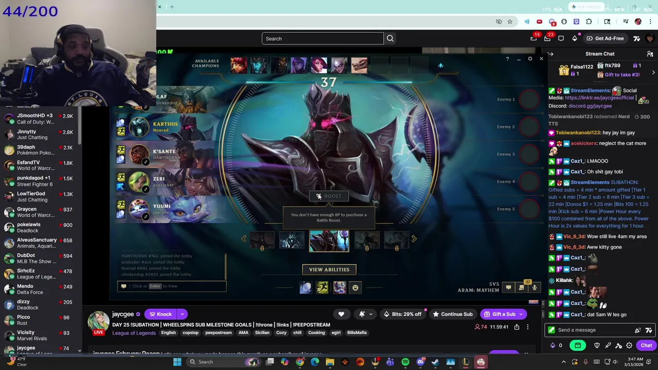Image resolution: width=658 pixels, height=370 pixels.
Task: Open chat settings gear icon
Action: 629,345
